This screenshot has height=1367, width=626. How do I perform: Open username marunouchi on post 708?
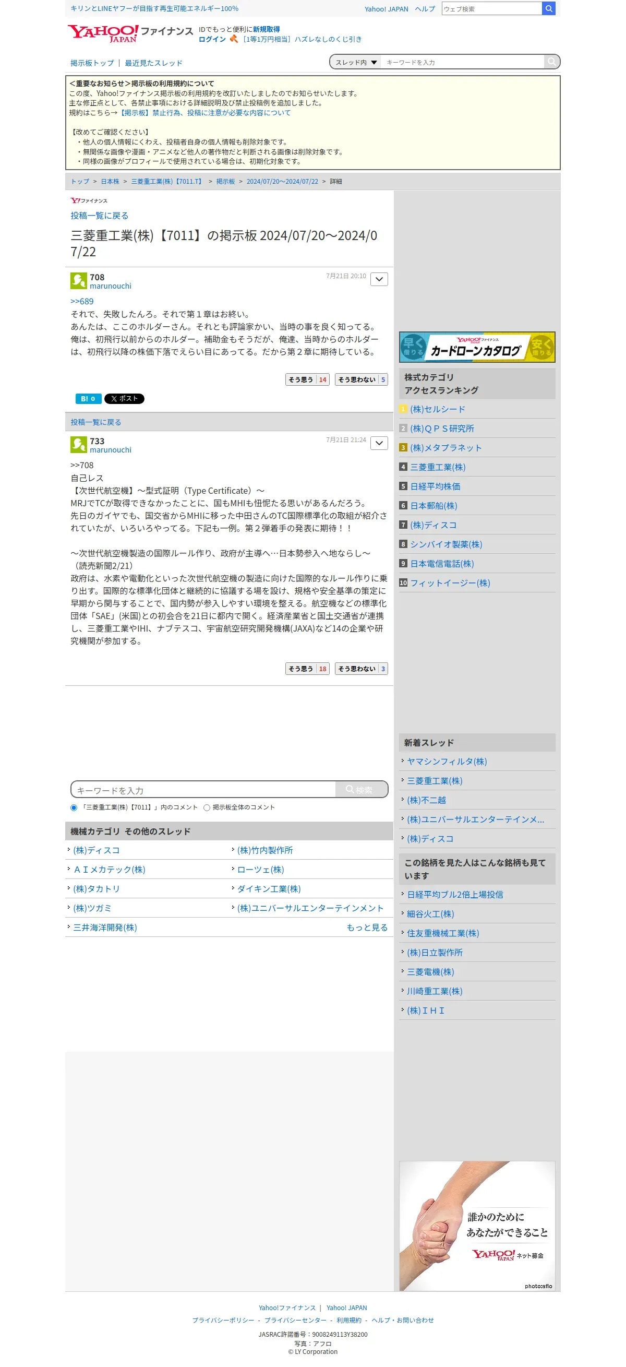click(x=111, y=286)
